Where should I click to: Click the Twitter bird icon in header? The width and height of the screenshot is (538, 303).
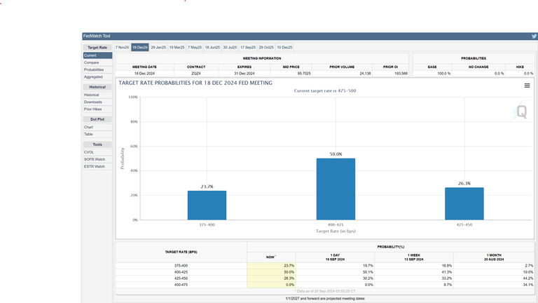point(533,36)
